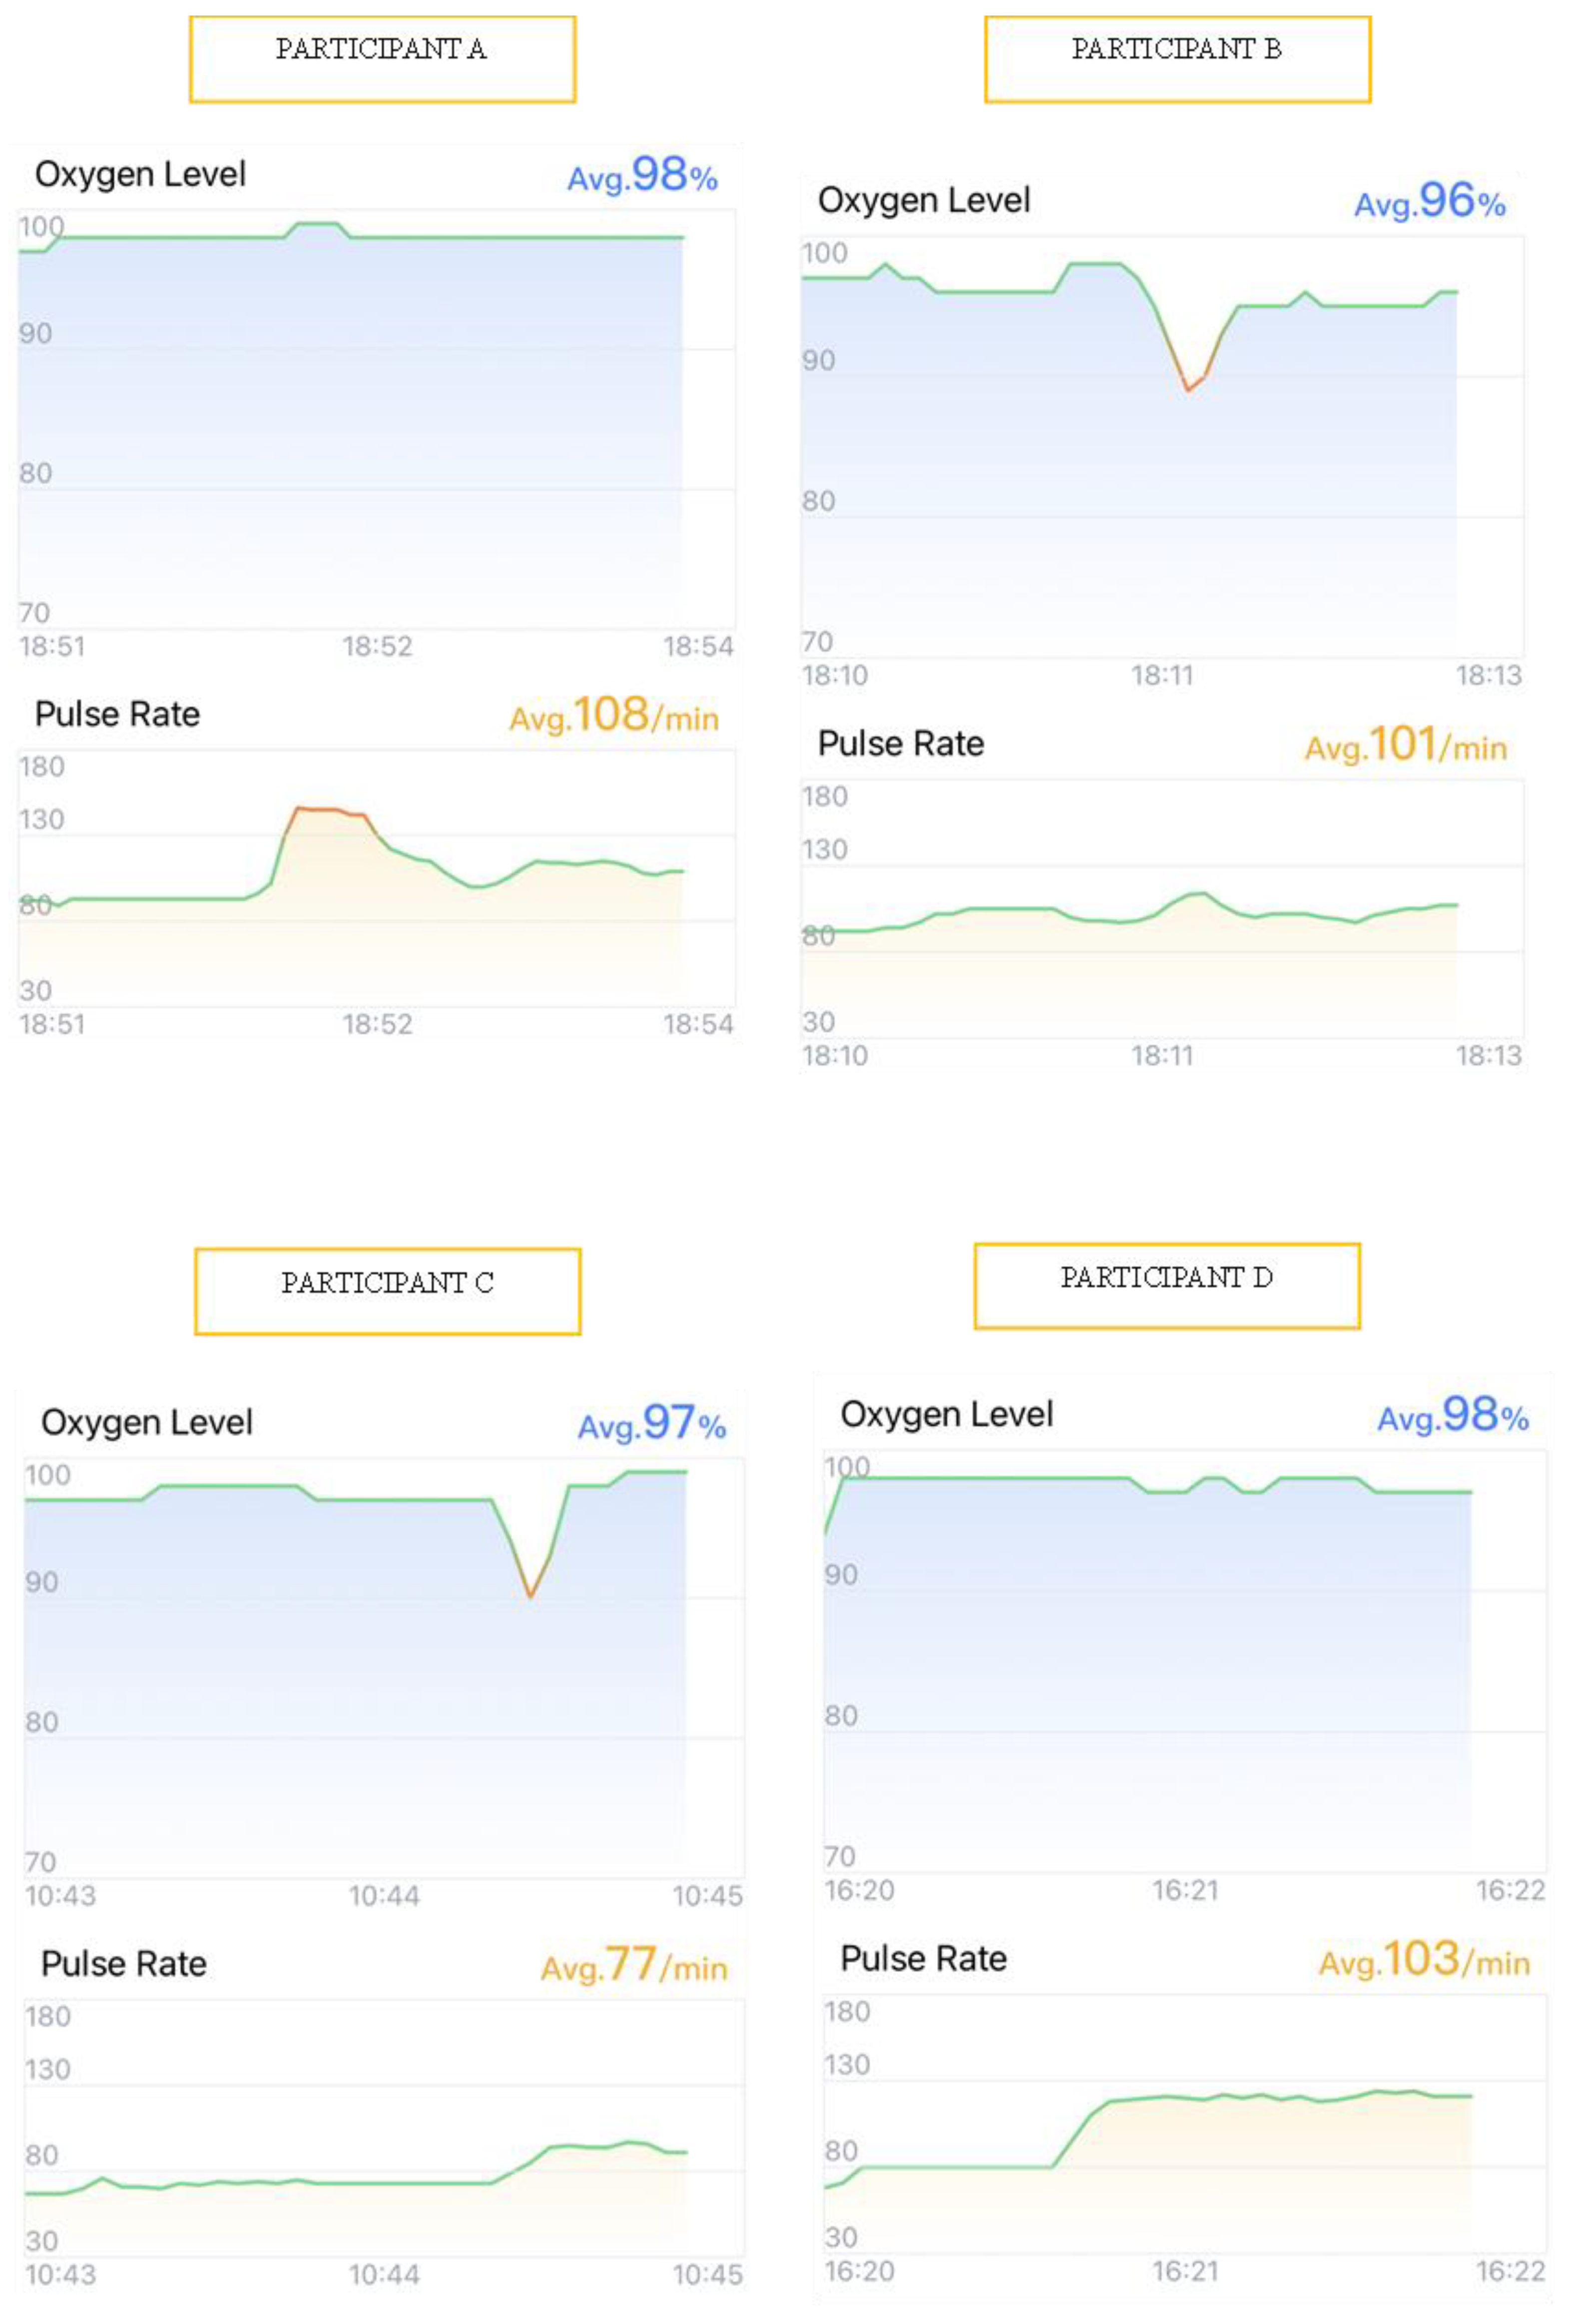This screenshot has height=2324, width=1575.
Task: Click the PARTICIPANT A label box
Action: [382, 59]
